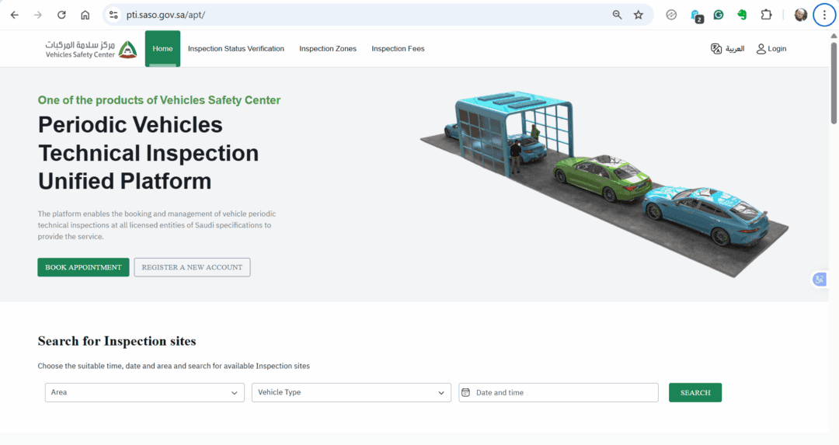Click the Vehicles Safety Center logo

(x=90, y=49)
